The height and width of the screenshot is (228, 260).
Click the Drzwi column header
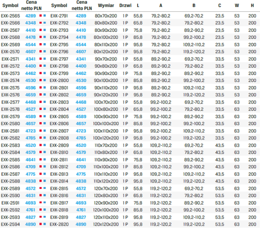[x=125, y=5]
